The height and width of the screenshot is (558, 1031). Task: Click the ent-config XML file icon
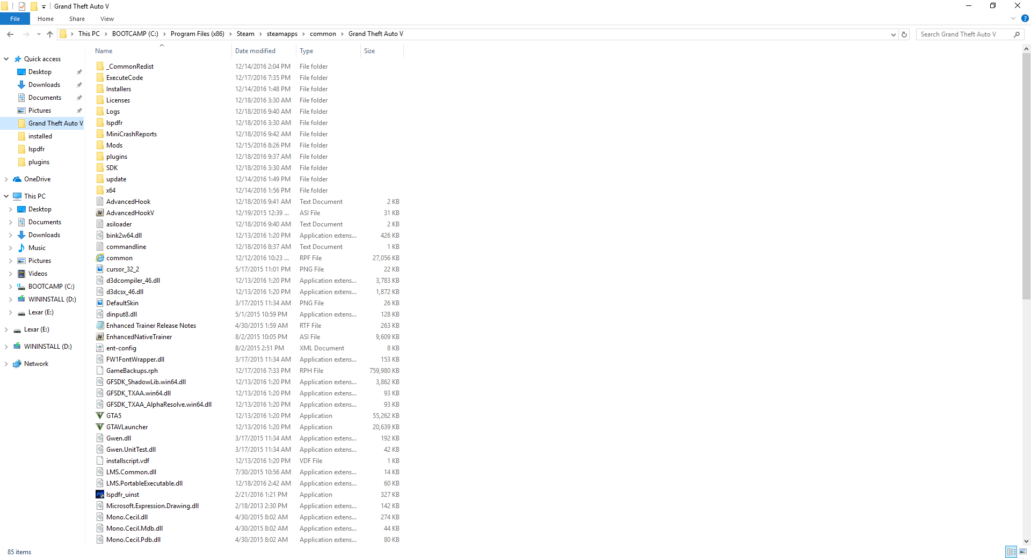tap(100, 348)
